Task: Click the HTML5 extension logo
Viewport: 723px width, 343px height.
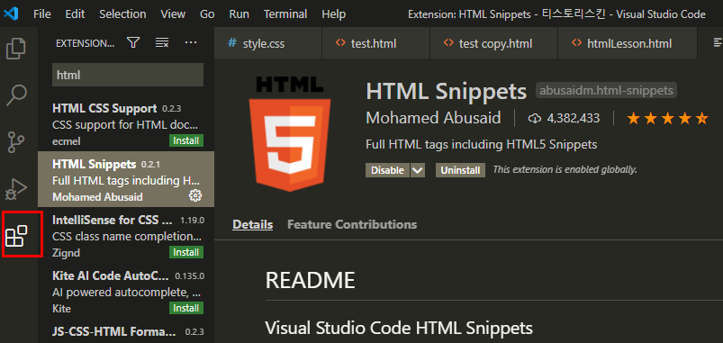Action: [x=290, y=134]
